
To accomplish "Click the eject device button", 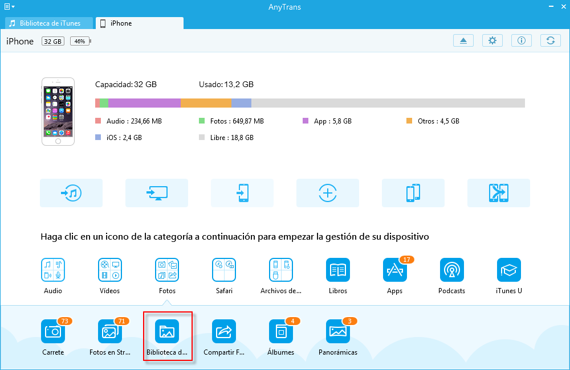I will pyautogui.click(x=463, y=40).
